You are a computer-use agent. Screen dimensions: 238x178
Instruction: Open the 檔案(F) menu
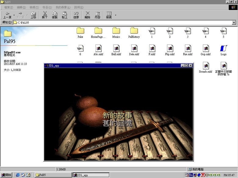(9, 7)
